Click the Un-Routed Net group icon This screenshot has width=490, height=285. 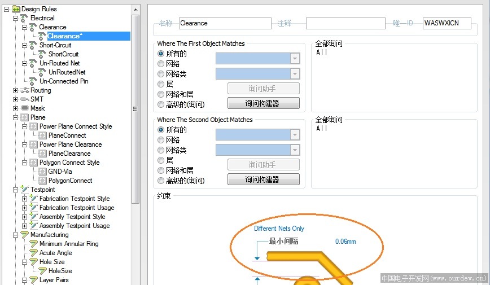pyautogui.click(x=33, y=63)
